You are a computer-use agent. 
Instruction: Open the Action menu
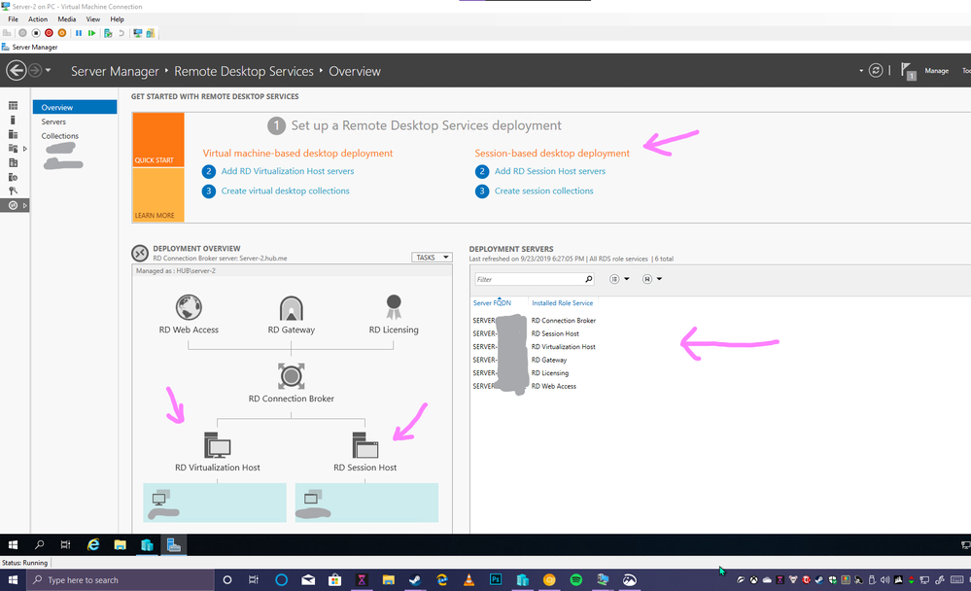[x=38, y=19]
